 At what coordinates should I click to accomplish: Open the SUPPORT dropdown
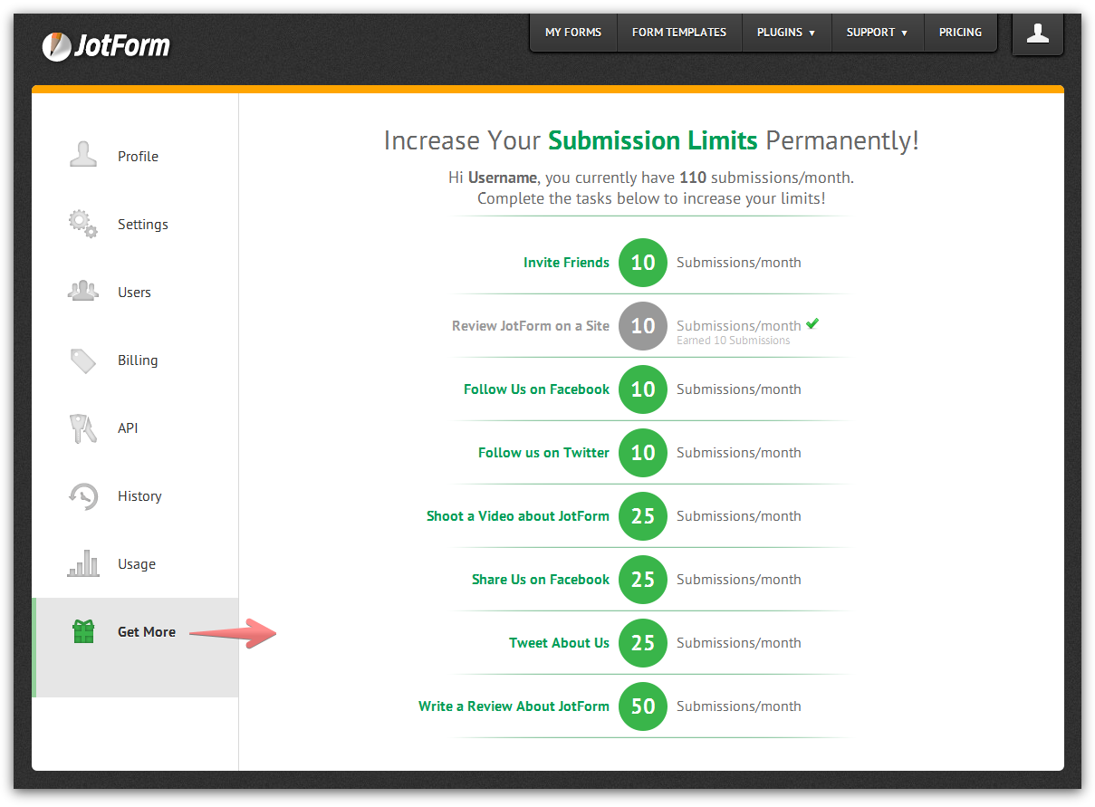click(876, 32)
